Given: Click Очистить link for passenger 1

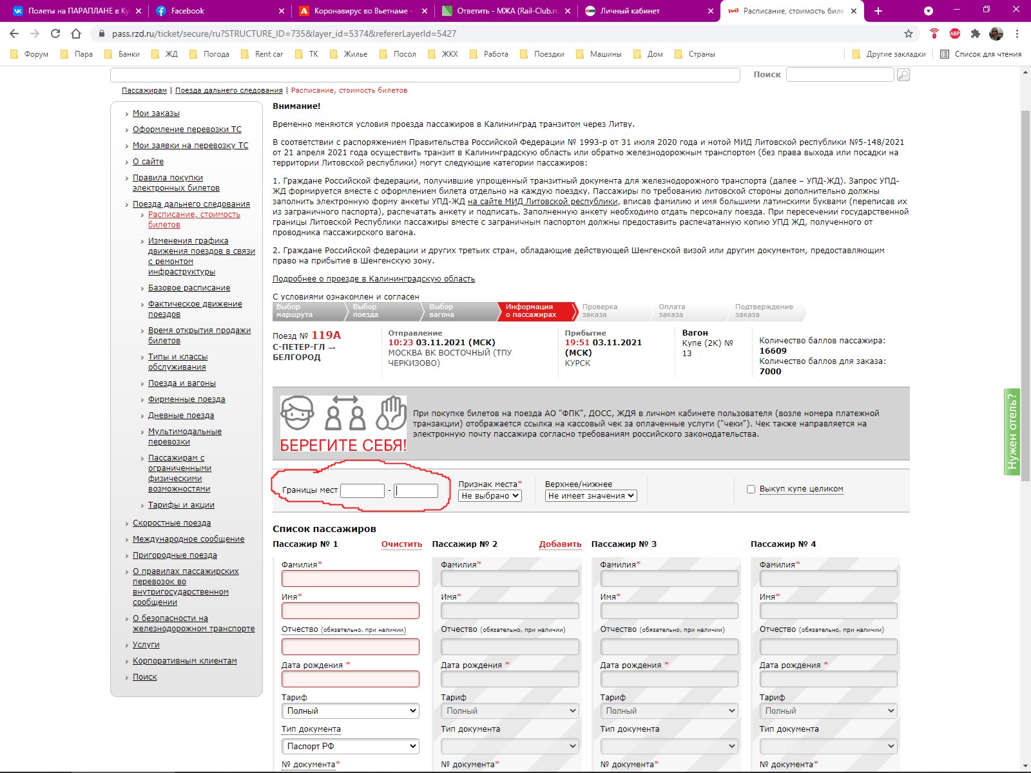Looking at the screenshot, I should click(x=401, y=544).
